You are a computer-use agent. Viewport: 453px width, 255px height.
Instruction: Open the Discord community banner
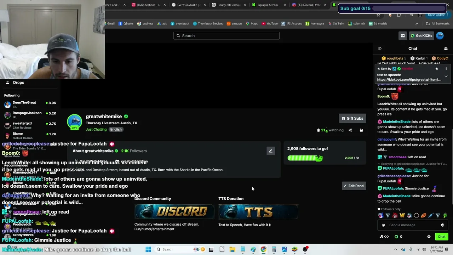pyautogui.click(x=174, y=212)
